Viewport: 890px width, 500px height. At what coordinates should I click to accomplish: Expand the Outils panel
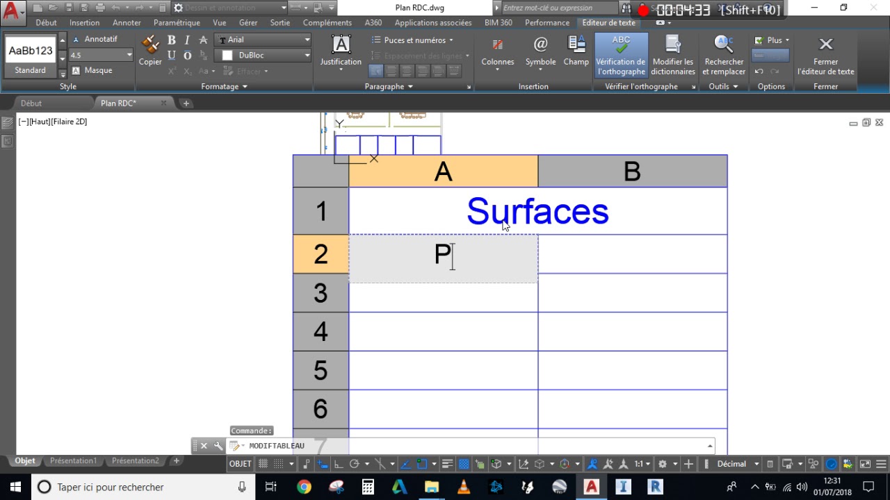point(723,87)
